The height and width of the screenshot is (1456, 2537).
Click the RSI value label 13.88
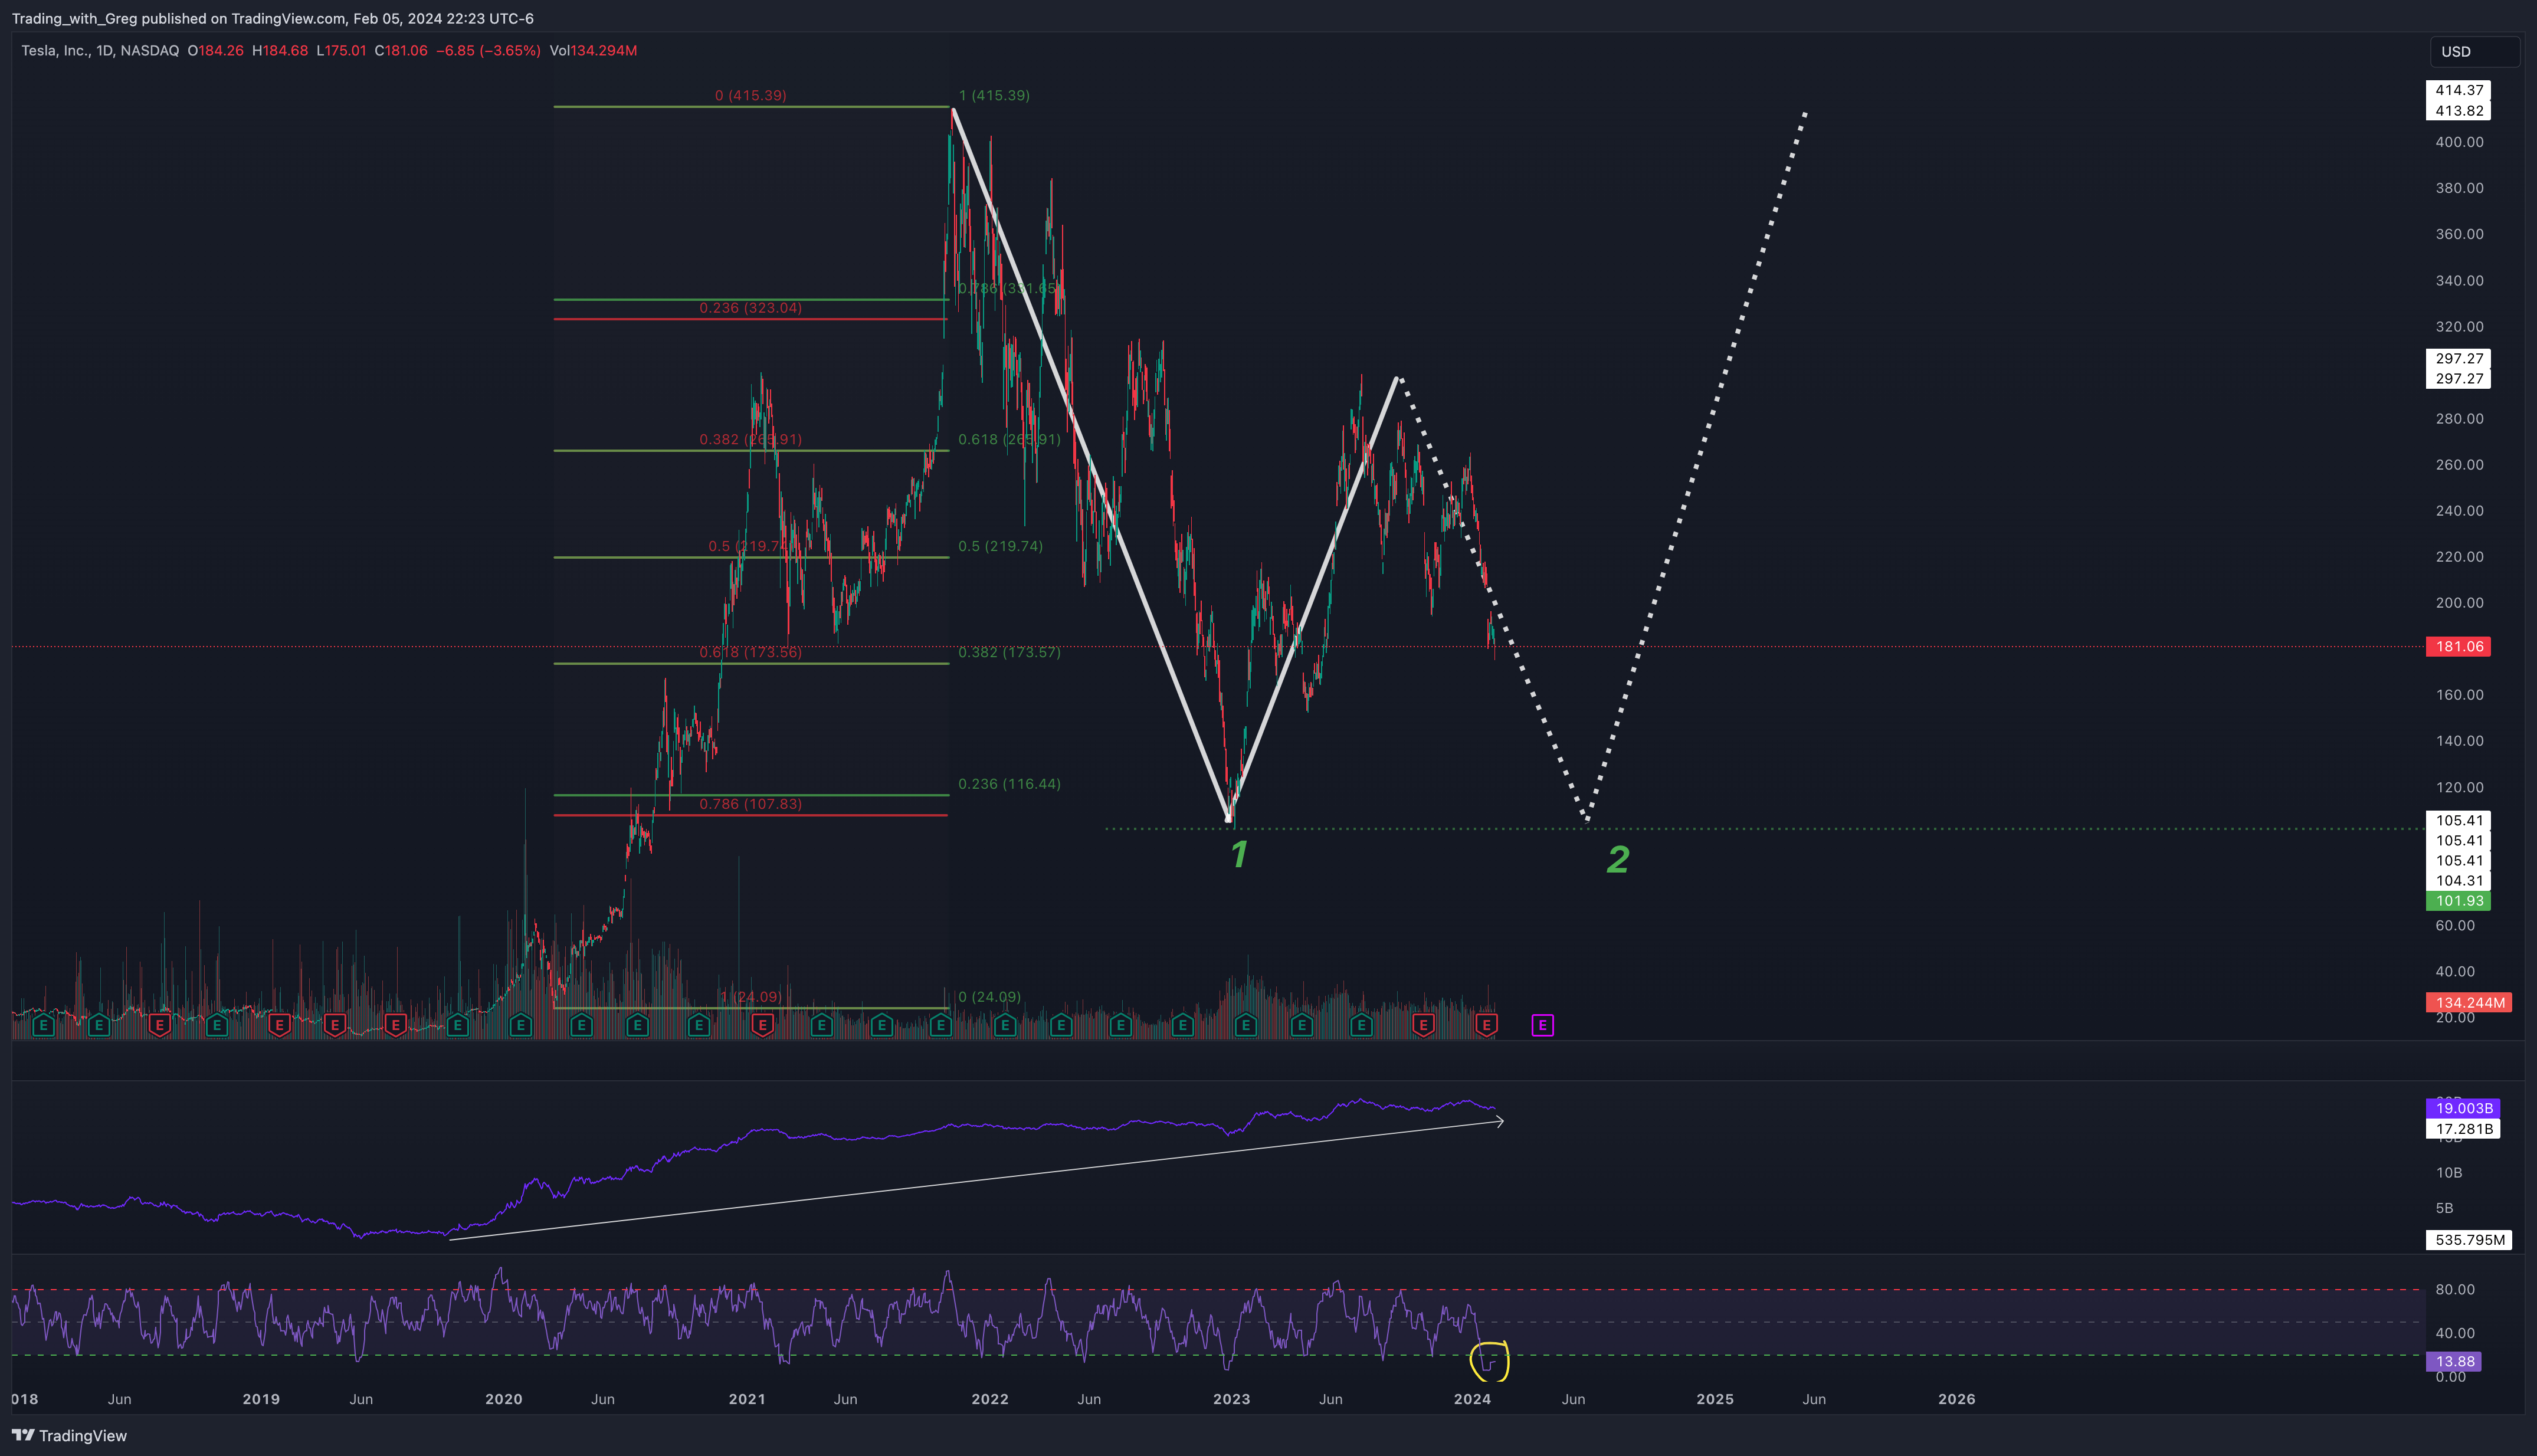2454,1361
